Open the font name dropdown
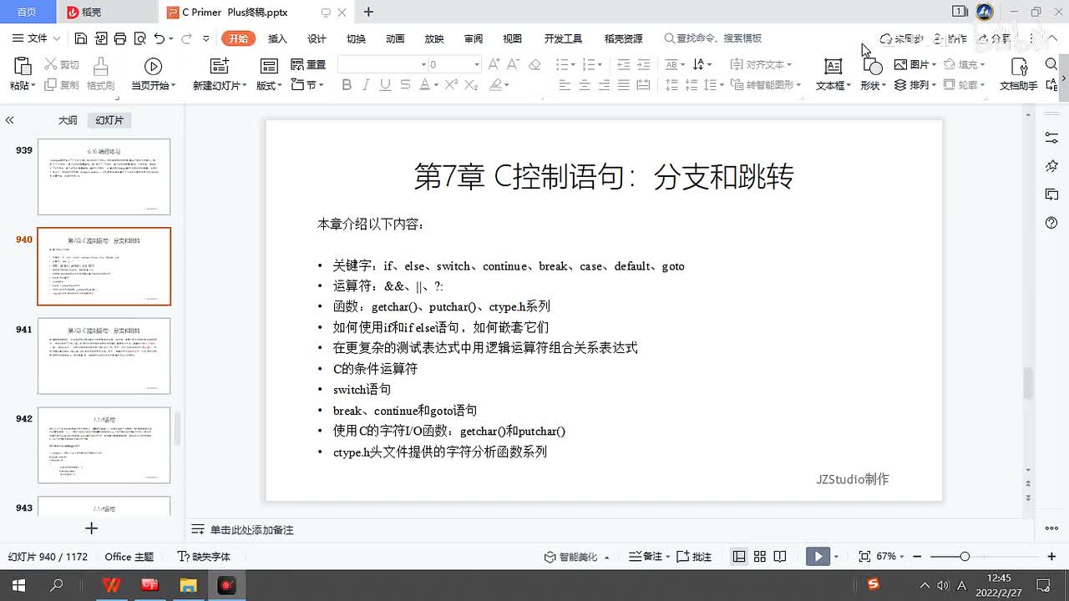The width and height of the screenshot is (1069, 601). point(423,64)
